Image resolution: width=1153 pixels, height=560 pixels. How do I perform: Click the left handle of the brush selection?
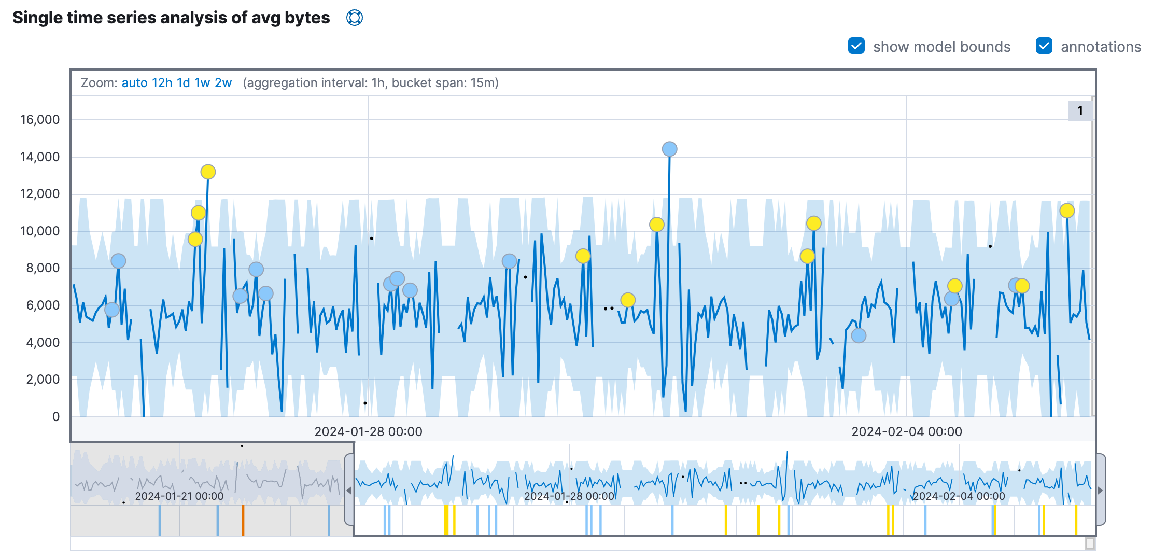[349, 490]
